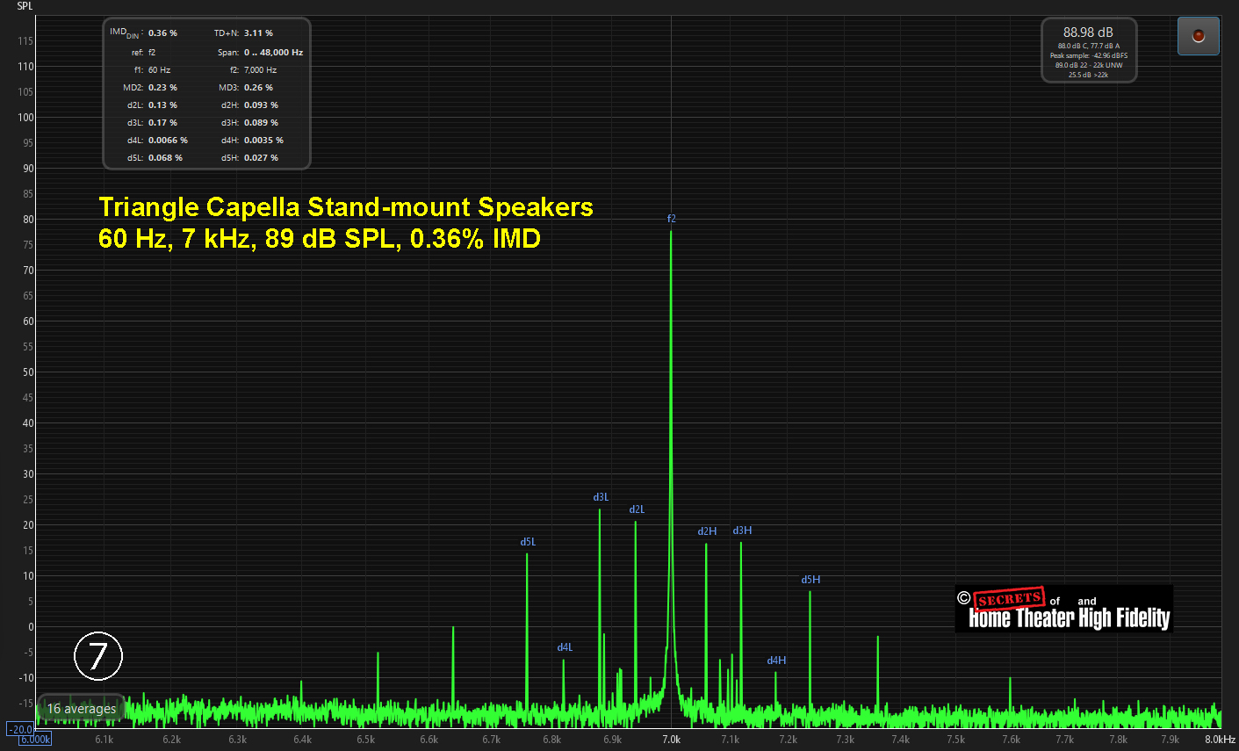Click the 0.13 % d2L value in panel
This screenshot has height=751, width=1239.
[162, 105]
